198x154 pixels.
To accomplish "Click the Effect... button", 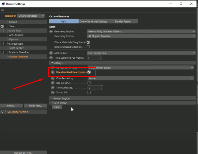I will point(11,106).
